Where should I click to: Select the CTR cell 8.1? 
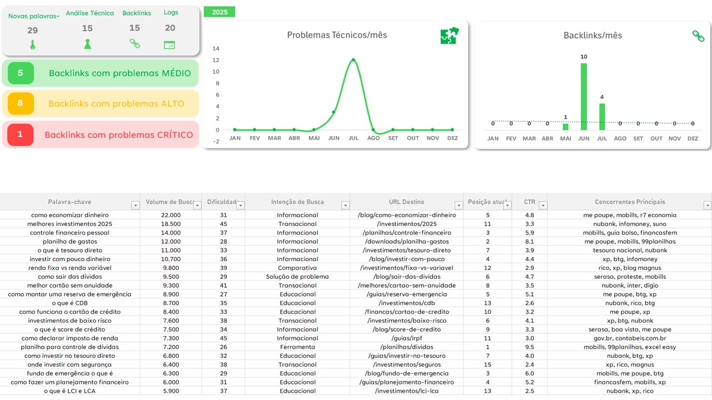530,242
